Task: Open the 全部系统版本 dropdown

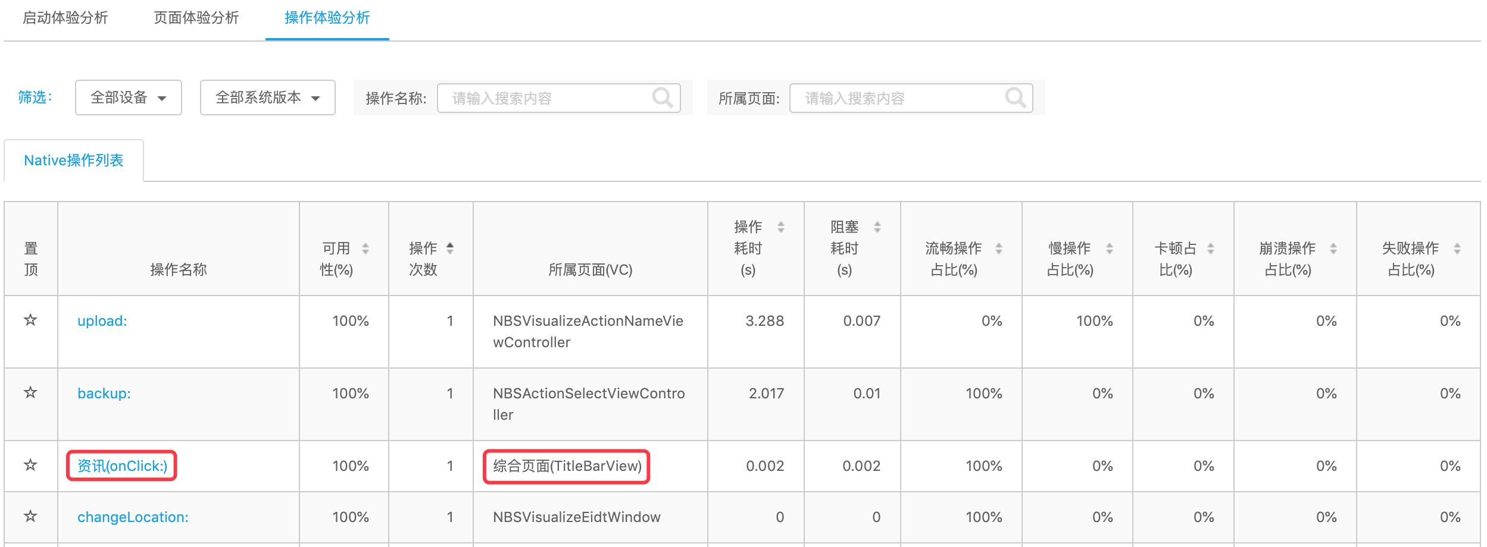Action: [268, 98]
